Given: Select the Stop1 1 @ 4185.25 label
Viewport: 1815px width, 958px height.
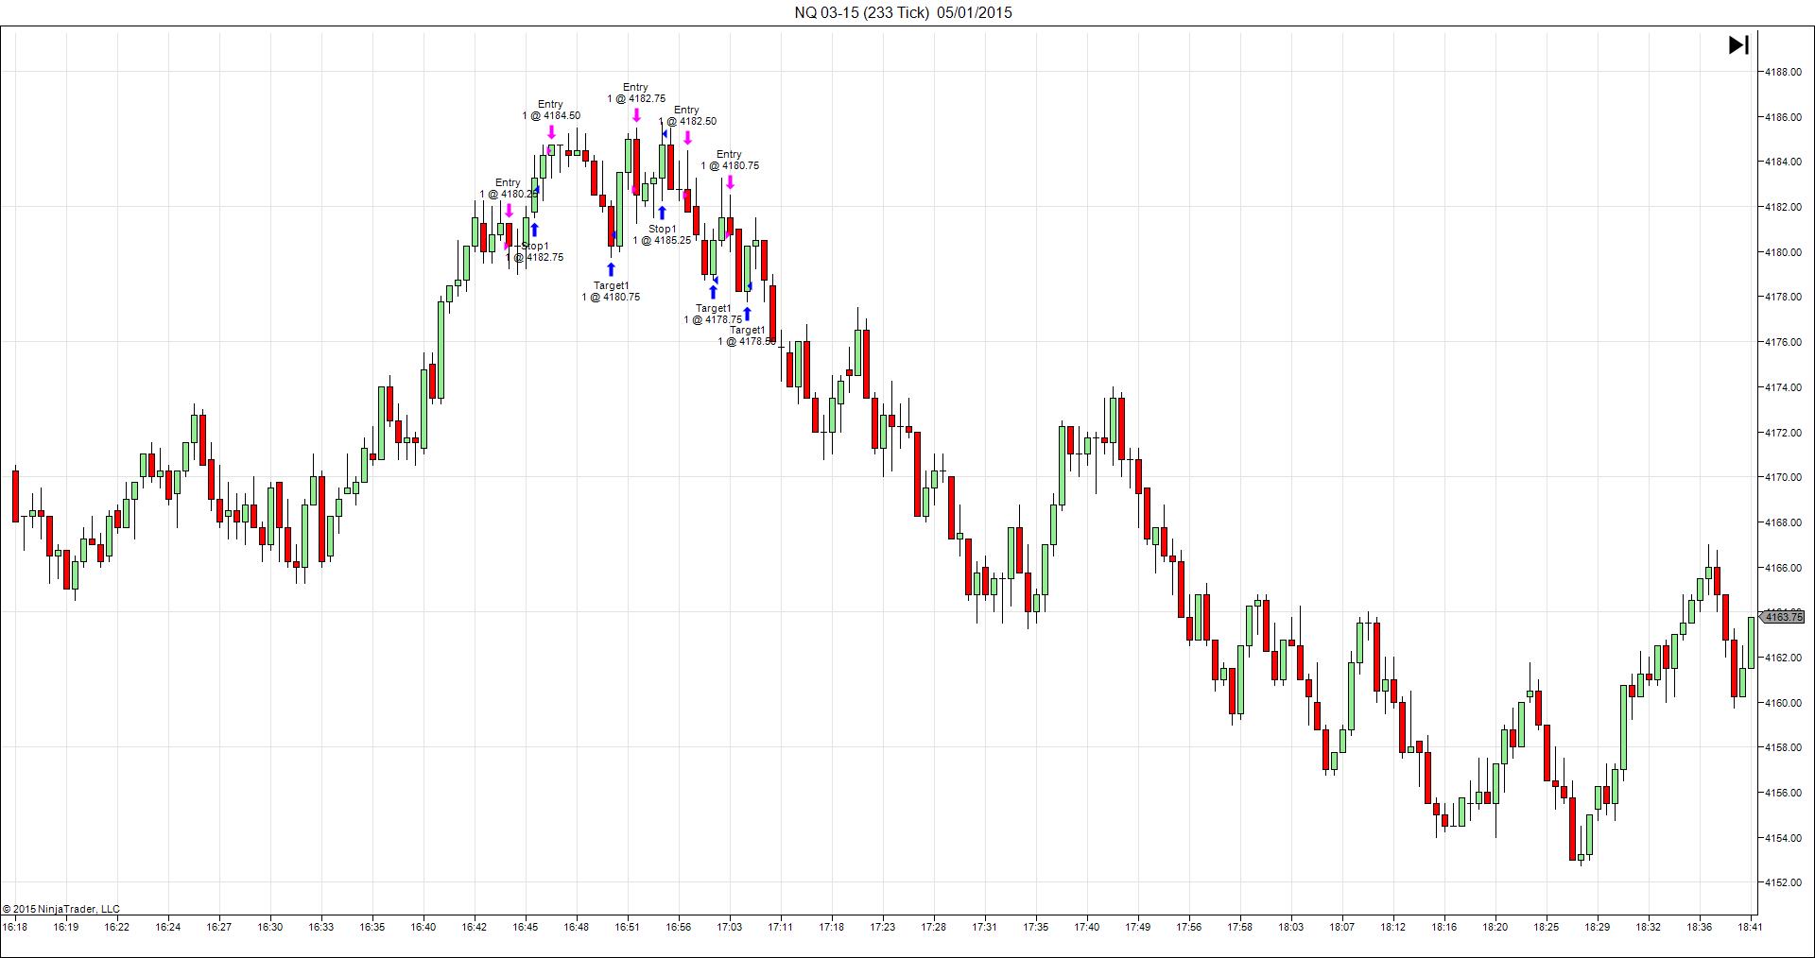Looking at the screenshot, I should click(662, 235).
